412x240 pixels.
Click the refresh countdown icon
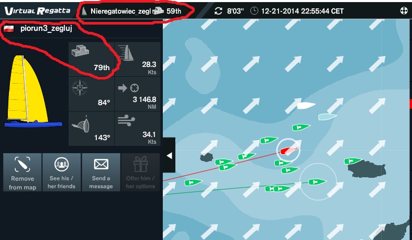(x=218, y=11)
